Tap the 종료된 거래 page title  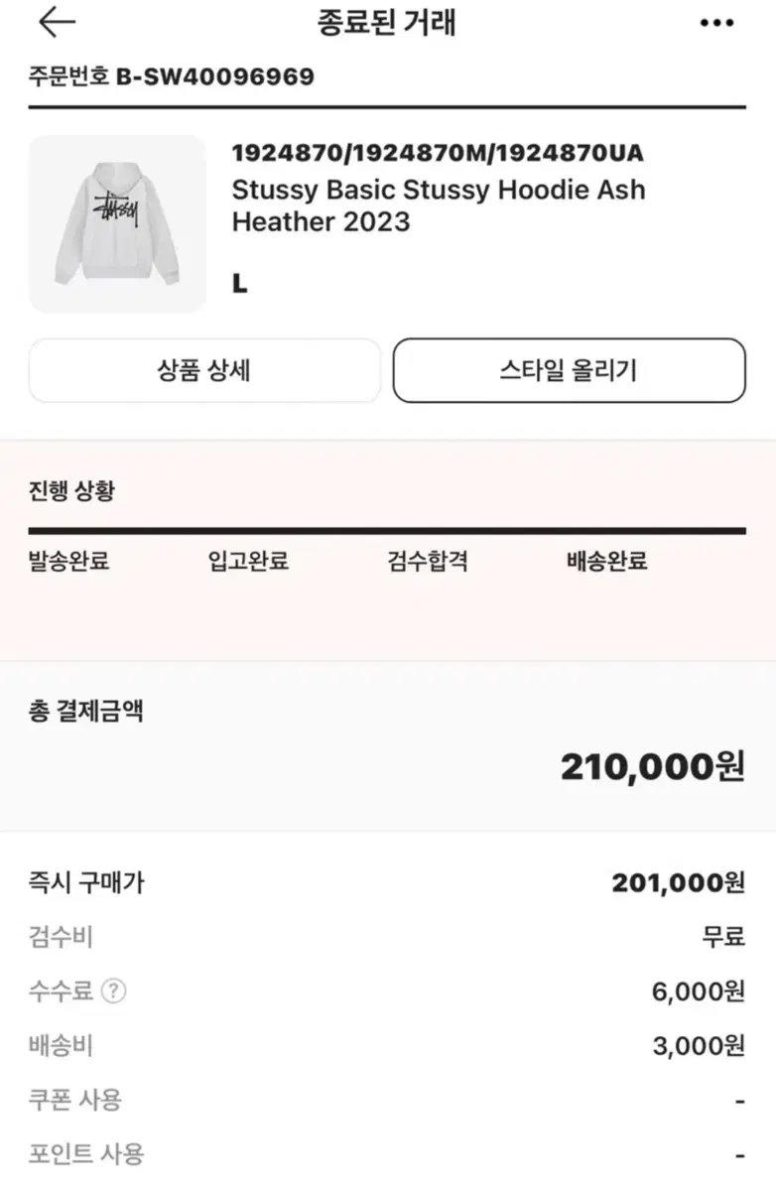pyautogui.click(x=387, y=23)
